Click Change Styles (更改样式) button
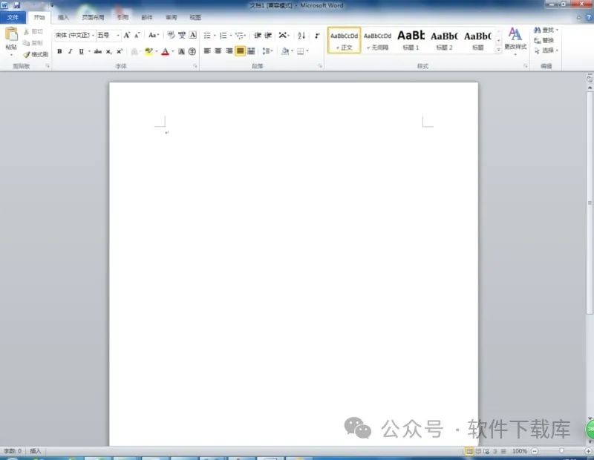This screenshot has height=460, width=594. point(515,40)
